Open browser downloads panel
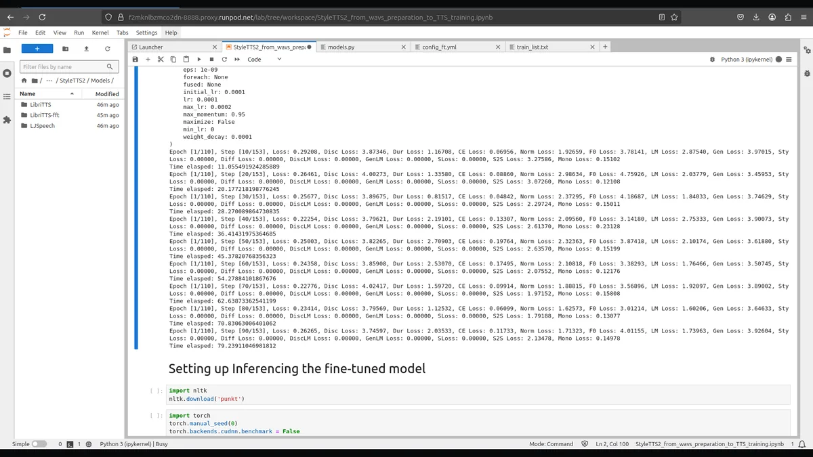Viewport: 813px width, 457px height. tap(756, 17)
